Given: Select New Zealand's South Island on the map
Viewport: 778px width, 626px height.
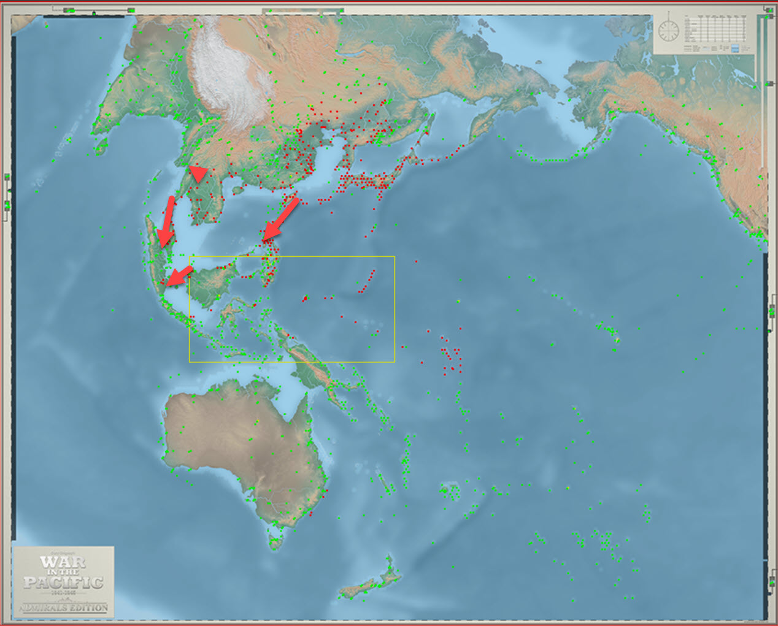Looking at the screenshot, I should [x=358, y=590].
